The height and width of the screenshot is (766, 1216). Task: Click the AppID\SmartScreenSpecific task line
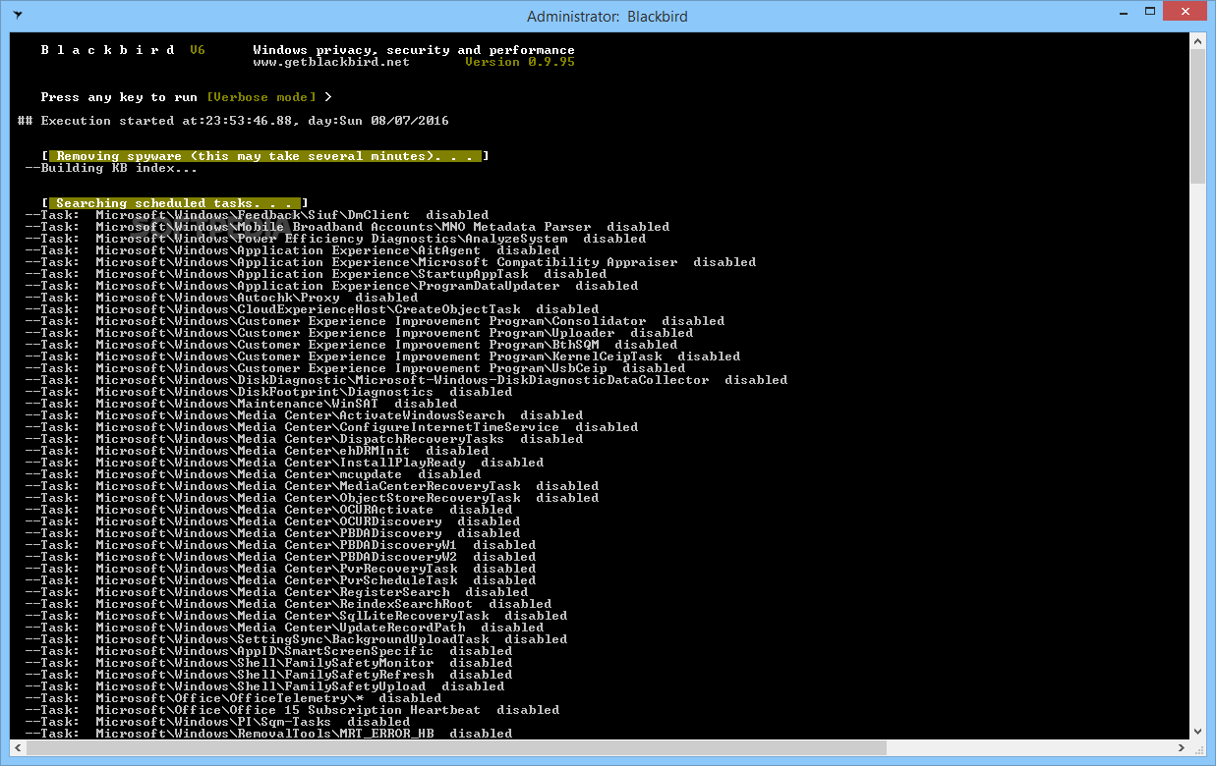pyautogui.click(x=268, y=651)
